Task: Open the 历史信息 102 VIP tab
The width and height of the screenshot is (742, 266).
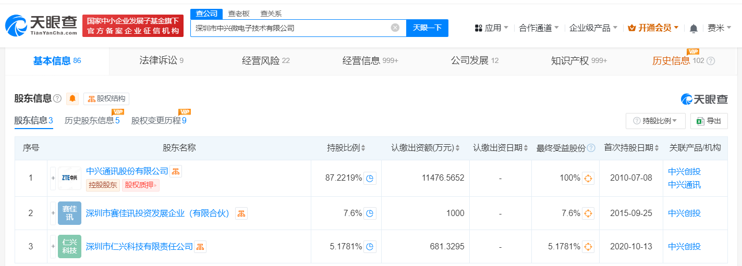Action: click(x=678, y=61)
